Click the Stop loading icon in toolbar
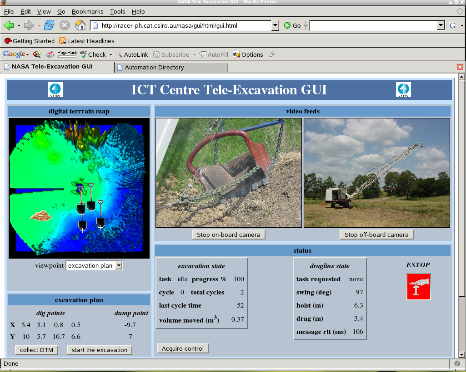466x372 pixels. (65, 25)
